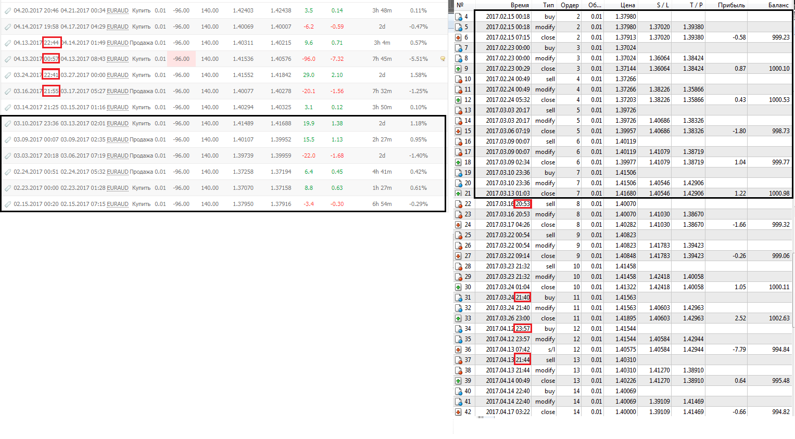Click the paperclip icon on the 02.15.2017 00:20 trade row

point(7,204)
